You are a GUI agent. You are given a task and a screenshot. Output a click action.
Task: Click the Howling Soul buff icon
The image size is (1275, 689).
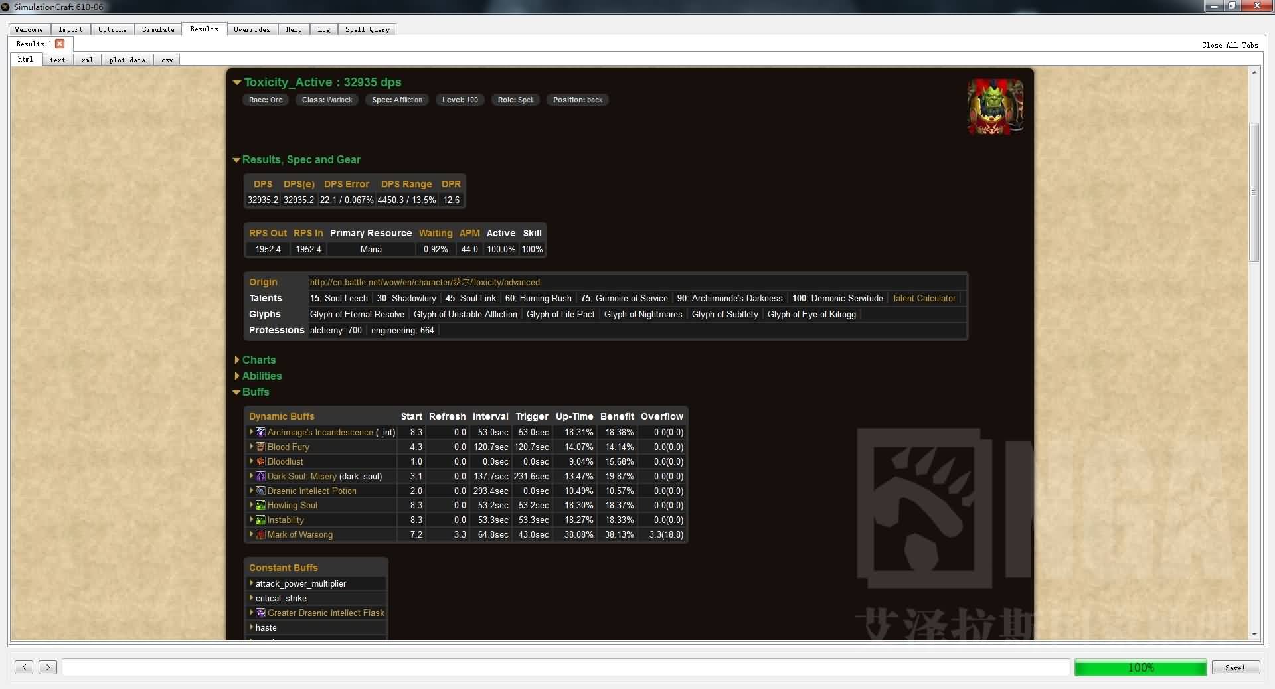coord(261,505)
